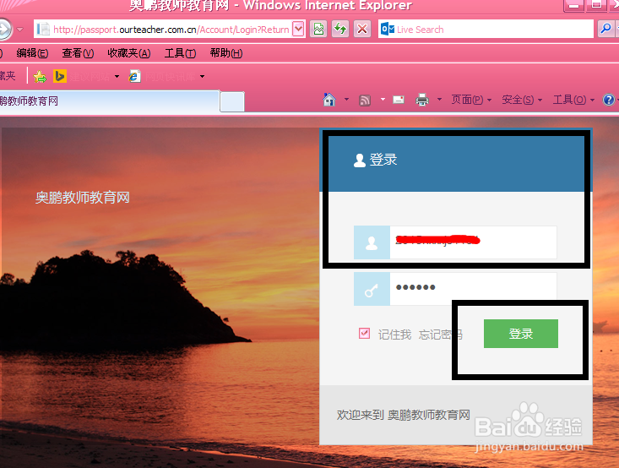Open the 工具(T) menu
This screenshot has width=619, height=468.
tap(181, 53)
